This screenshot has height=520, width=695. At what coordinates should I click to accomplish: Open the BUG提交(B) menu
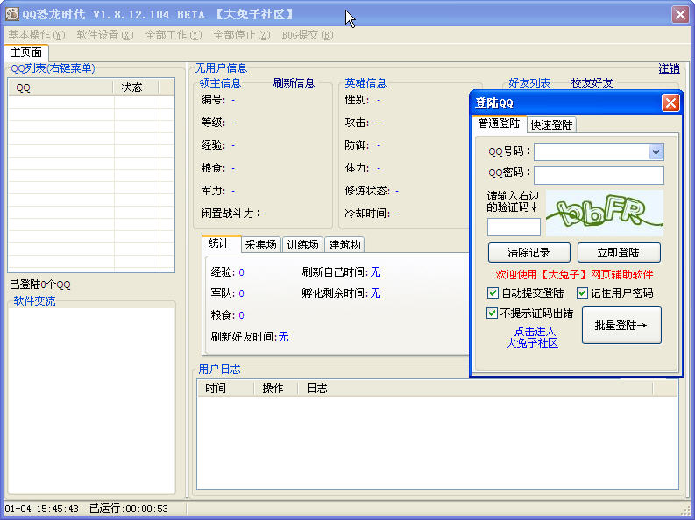[x=307, y=35]
